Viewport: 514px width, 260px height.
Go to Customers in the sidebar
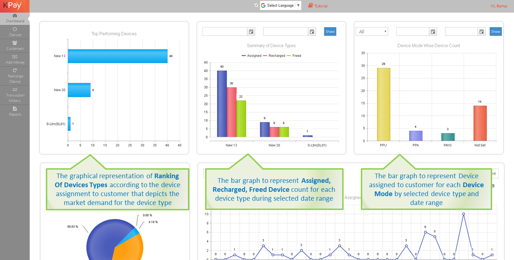(15, 46)
